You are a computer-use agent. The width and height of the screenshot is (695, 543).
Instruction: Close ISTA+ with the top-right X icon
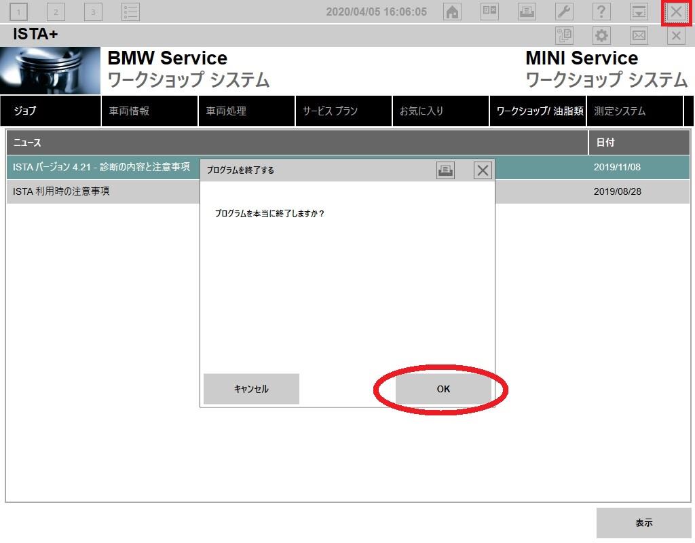click(676, 12)
